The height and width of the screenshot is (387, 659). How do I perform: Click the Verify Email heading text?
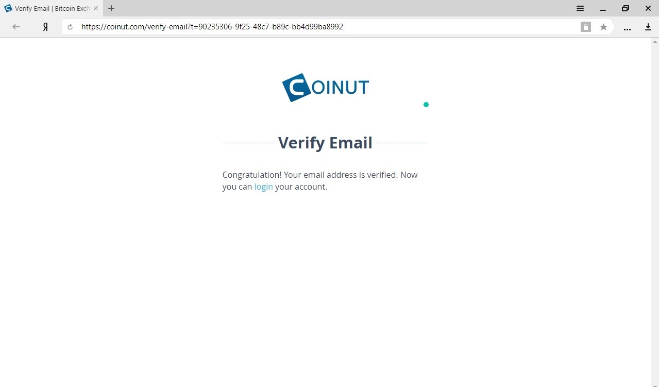coord(325,143)
